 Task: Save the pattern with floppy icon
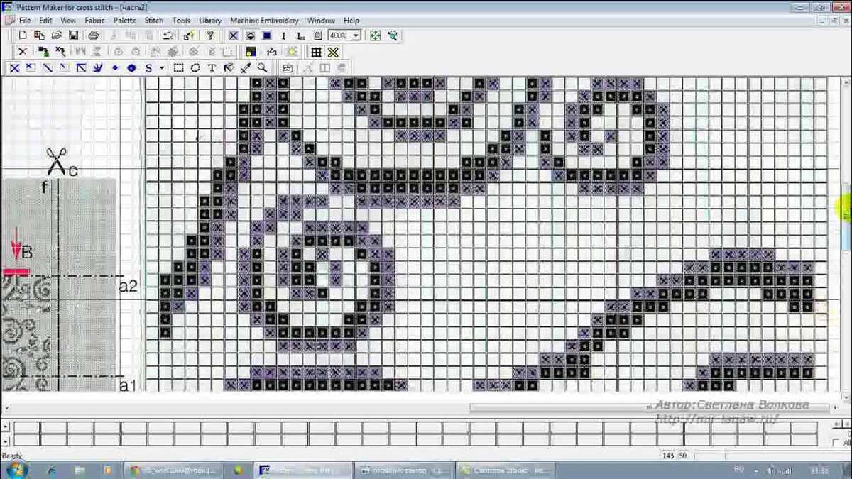(73, 35)
